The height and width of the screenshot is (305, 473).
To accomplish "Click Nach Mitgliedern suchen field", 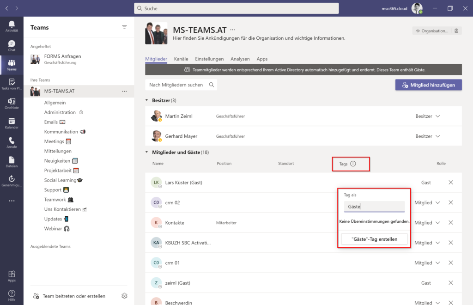I will point(181,85).
